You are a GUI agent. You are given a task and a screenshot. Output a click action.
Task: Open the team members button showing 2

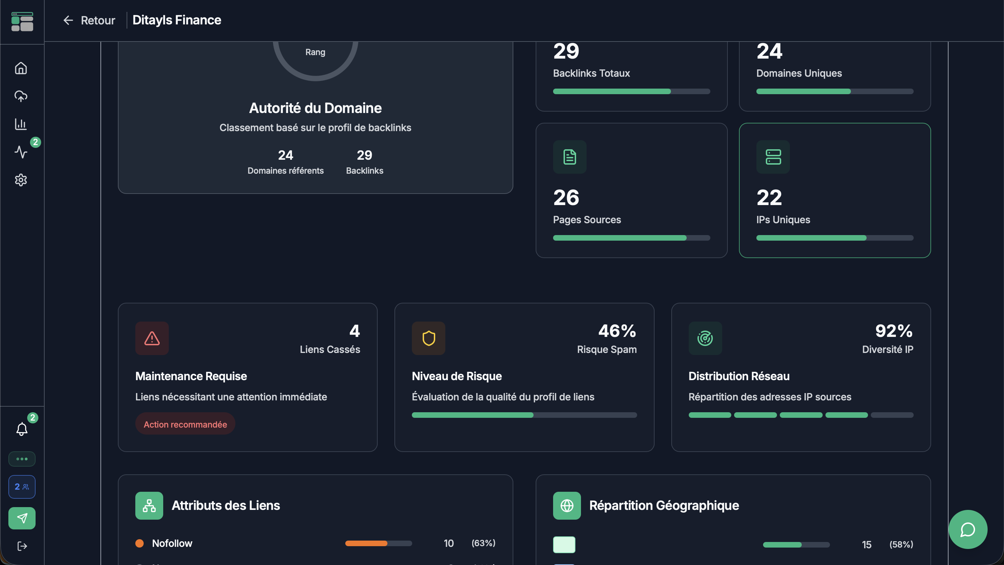coord(22,487)
